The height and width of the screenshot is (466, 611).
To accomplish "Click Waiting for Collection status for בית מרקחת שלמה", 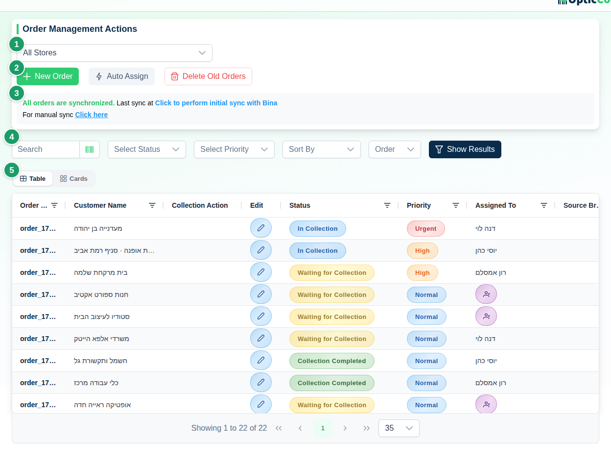I will click(332, 272).
